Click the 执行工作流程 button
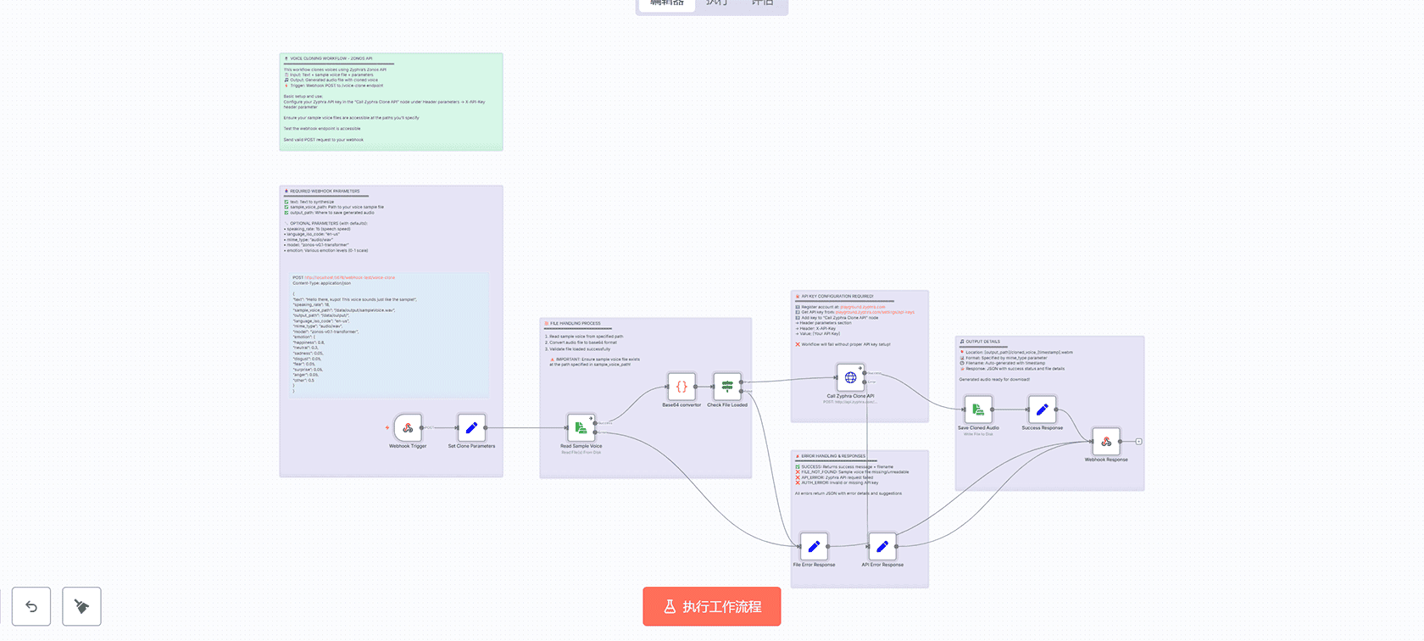This screenshot has height=641, width=1424. click(712, 607)
